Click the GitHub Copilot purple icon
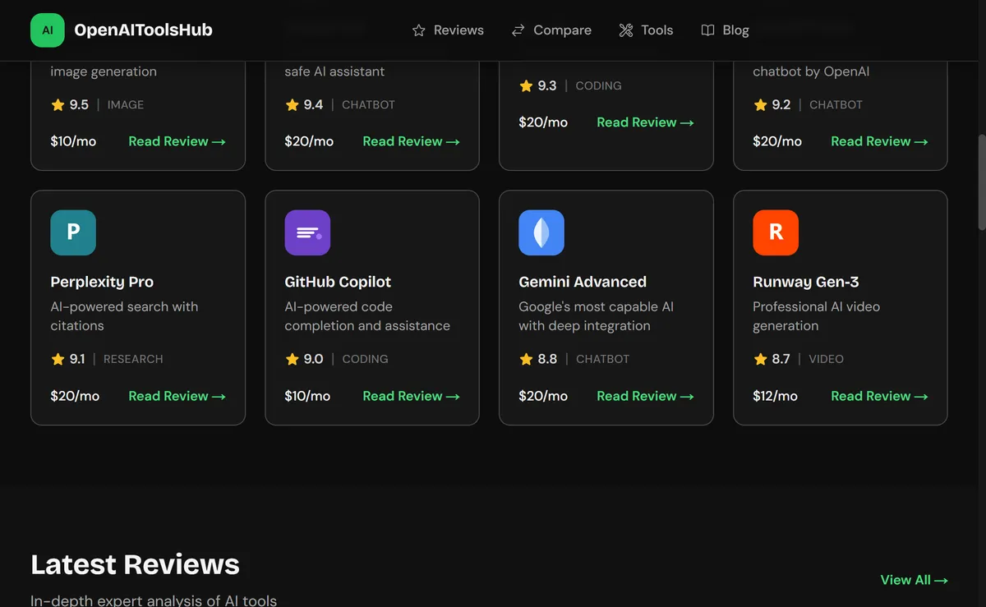Image resolution: width=986 pixels, height=607 pixels. click(307, 232)
